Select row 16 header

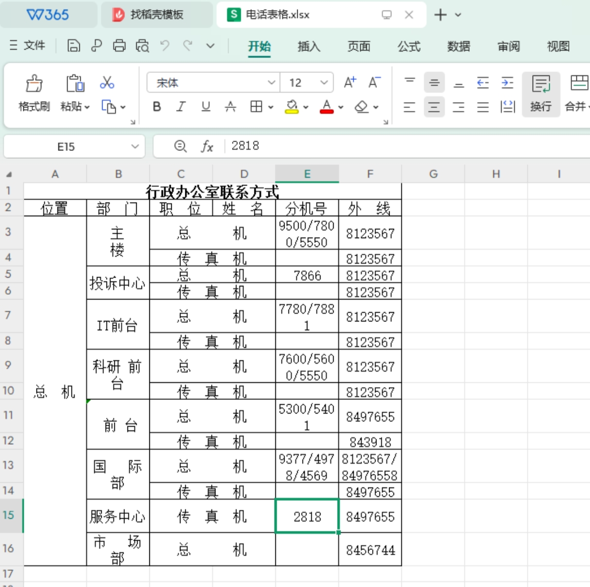coord(8,549)
